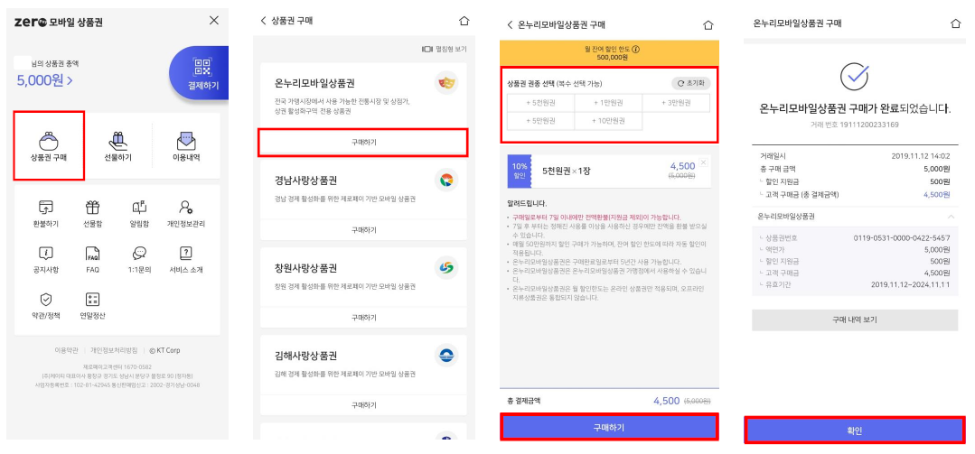This screenshot has width=975, height=454.
Task: Open 서비스 소개 help icon
Action: (186, 254)
